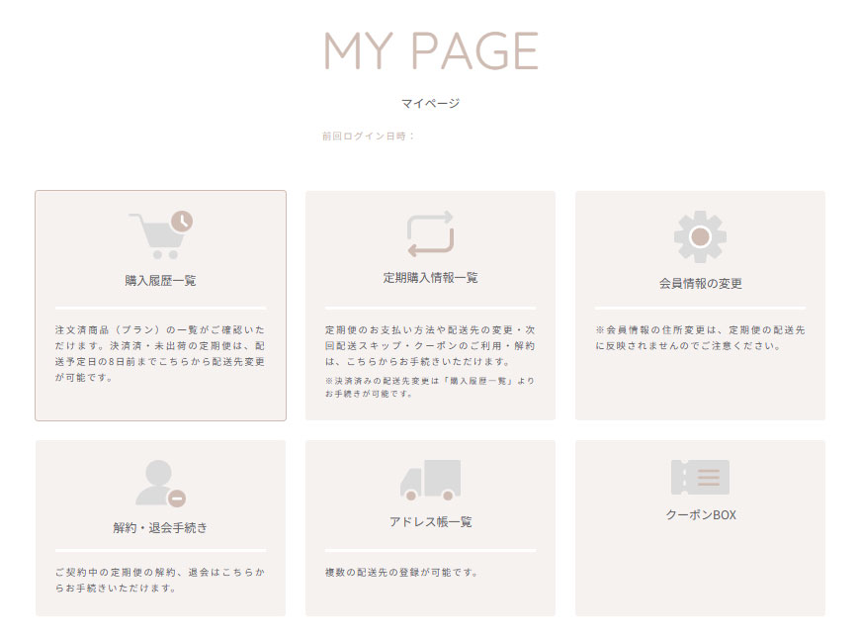860x637 pixels.
Task: Click the gear icon for member settings
Action: click(x=700, y=236)
